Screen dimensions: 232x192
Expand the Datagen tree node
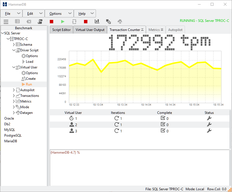[14, 112]
